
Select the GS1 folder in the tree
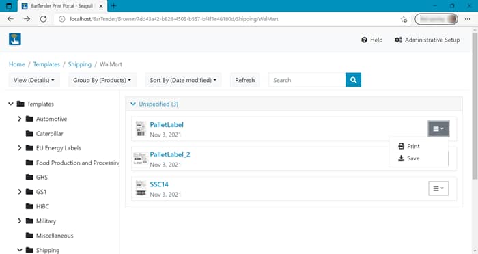pyautogui.click(x=41, y=191)
